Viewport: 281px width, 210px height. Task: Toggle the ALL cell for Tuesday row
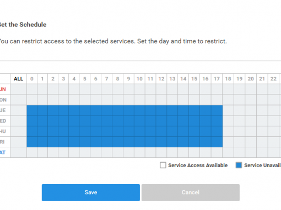(x=18, y=110)
